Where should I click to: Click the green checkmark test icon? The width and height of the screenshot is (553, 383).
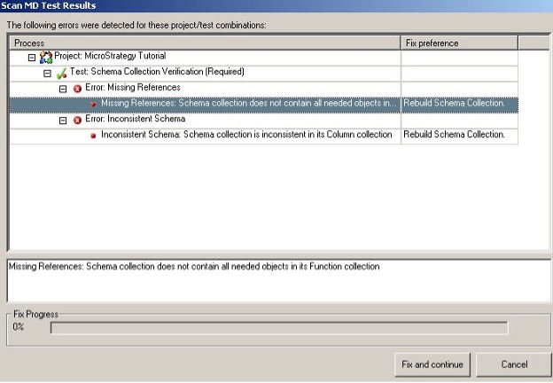(62, 73)
